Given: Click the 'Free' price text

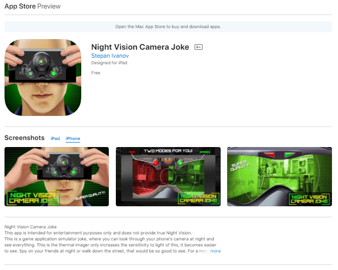Looking at the screenshot, I should (x=96, y=73).
